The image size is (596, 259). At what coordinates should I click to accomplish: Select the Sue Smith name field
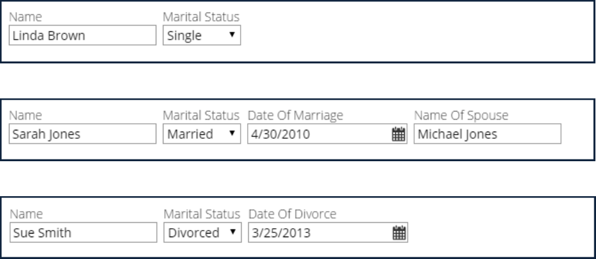[x=82, y=233]
